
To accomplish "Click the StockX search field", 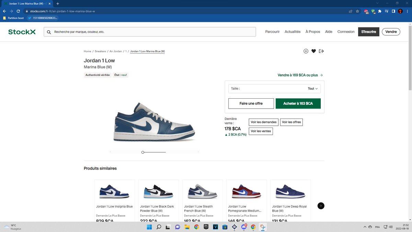I will click(x=150, y=32).
